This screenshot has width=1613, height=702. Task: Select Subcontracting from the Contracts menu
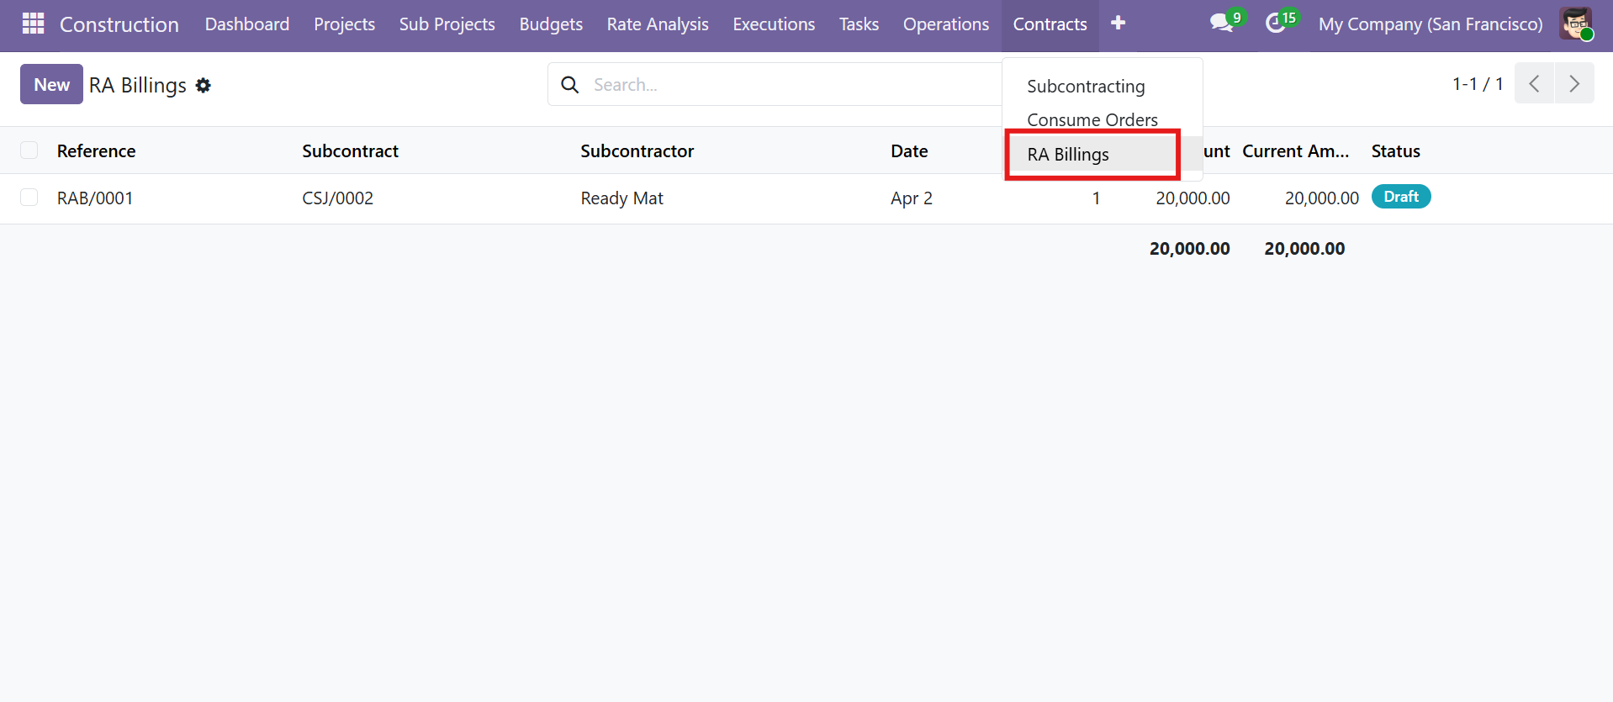[1086, 87]
